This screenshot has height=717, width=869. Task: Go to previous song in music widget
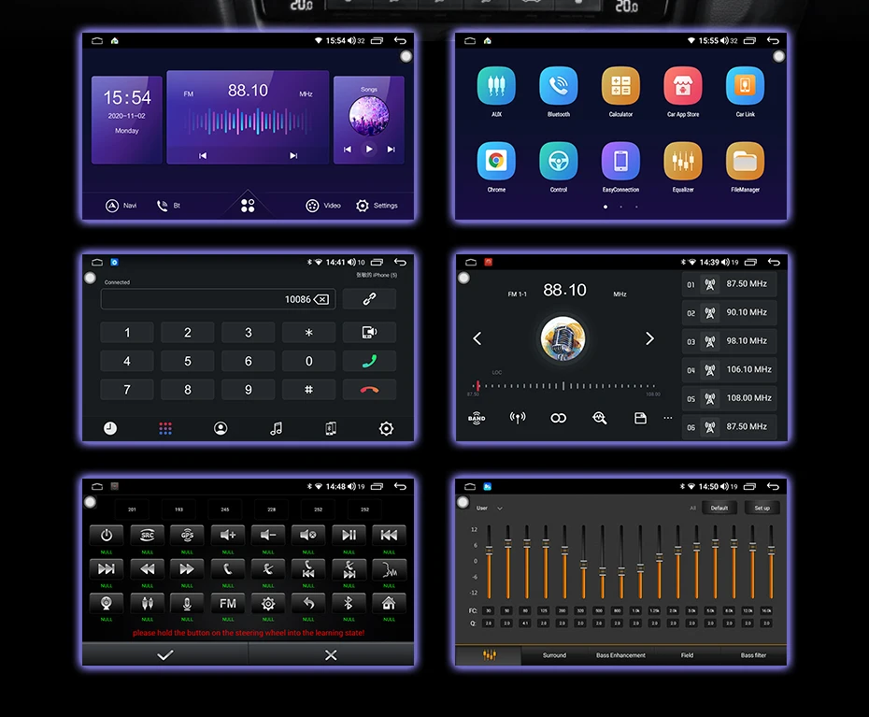348,150
